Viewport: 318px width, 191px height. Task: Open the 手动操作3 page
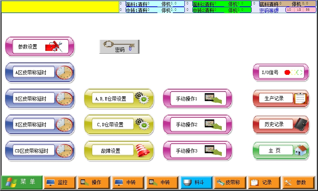pyautogui.click(x=187, y=151)
